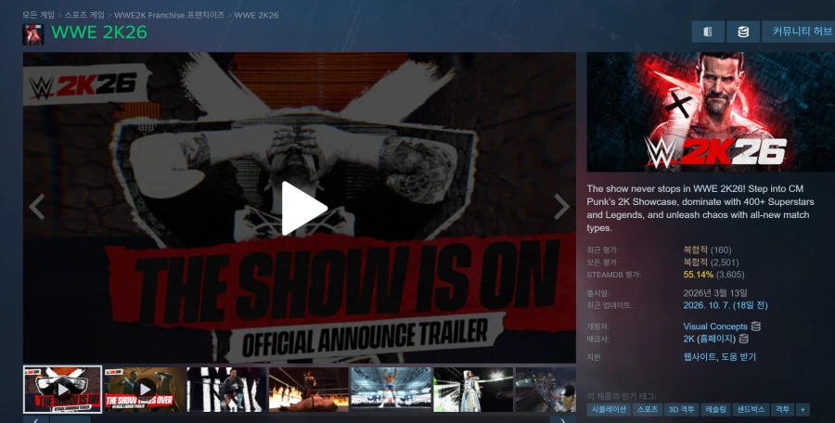Screen dimensions: 835x423
Task: Go to next media with right arrow
Action: pos(561,207)
